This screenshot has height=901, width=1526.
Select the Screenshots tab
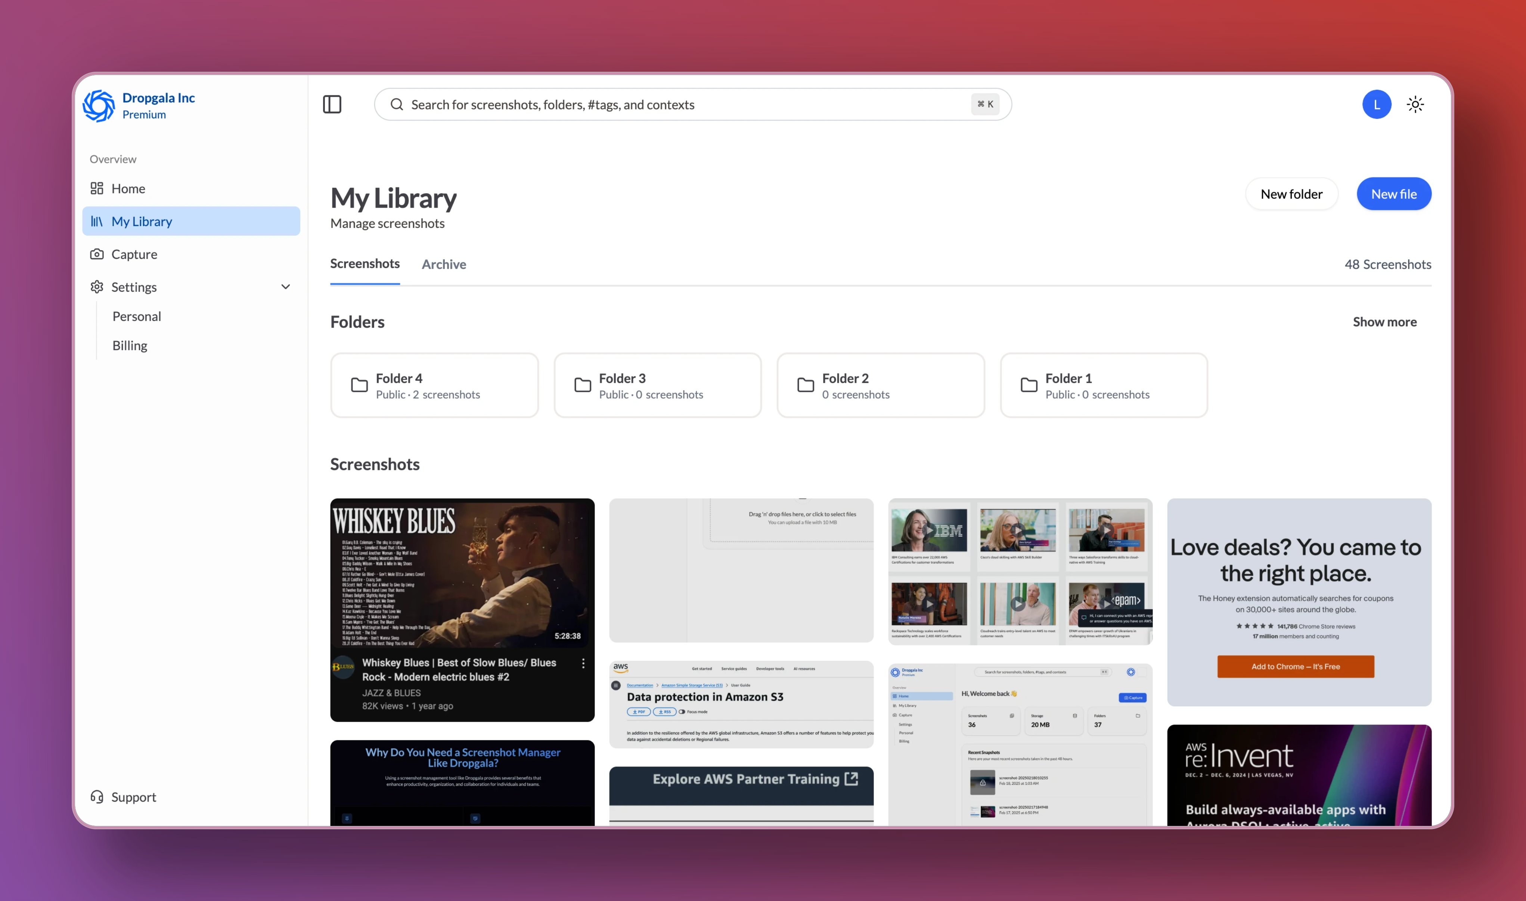[365, 263]
